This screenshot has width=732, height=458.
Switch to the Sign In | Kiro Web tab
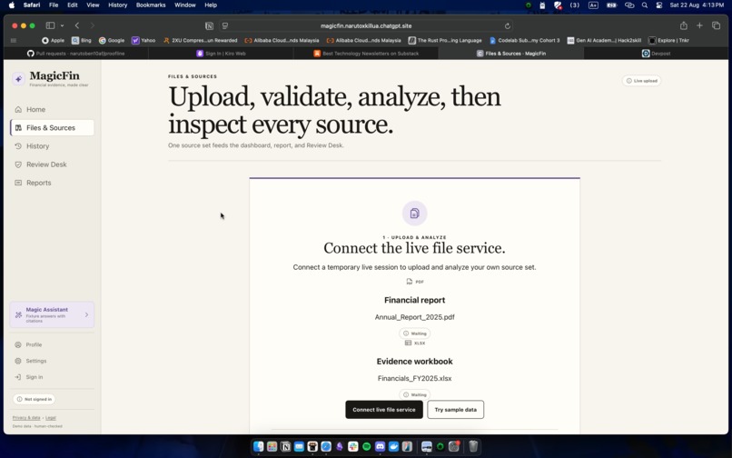(x=221, y=54)
